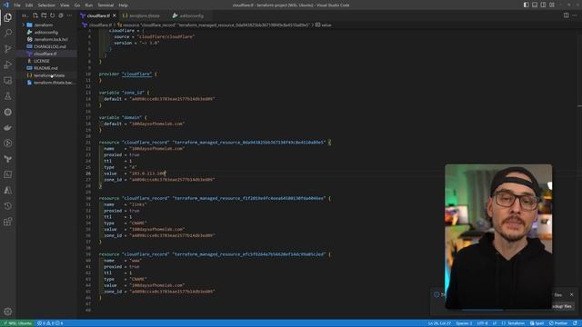
Task: Select terraform.tfstate.backup in the file tree
Action: [46, 83]
